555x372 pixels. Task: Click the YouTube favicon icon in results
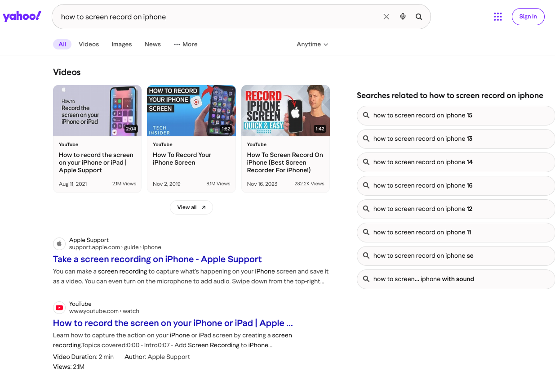point(59,308)
